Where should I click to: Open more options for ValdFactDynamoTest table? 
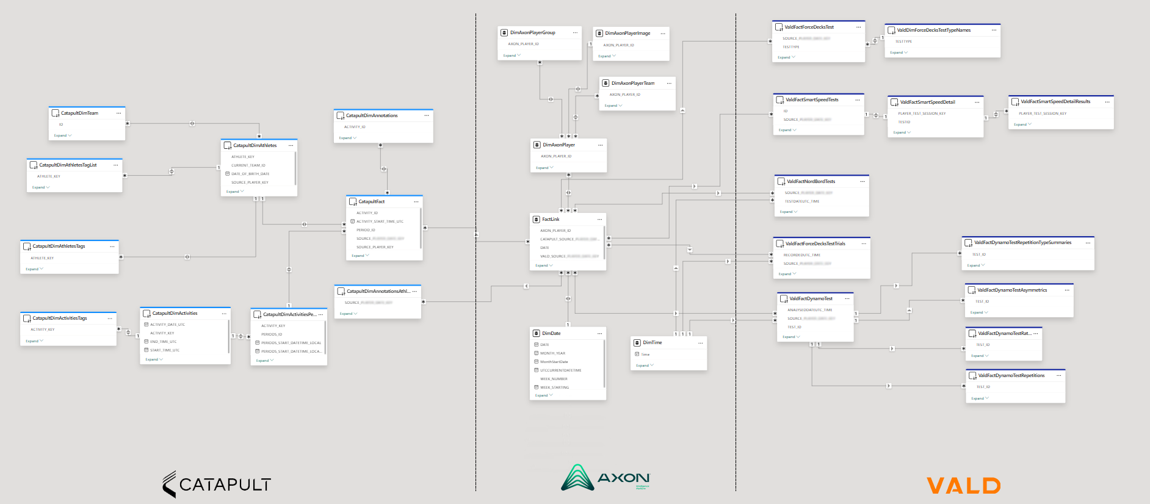[x=847, y=298]
